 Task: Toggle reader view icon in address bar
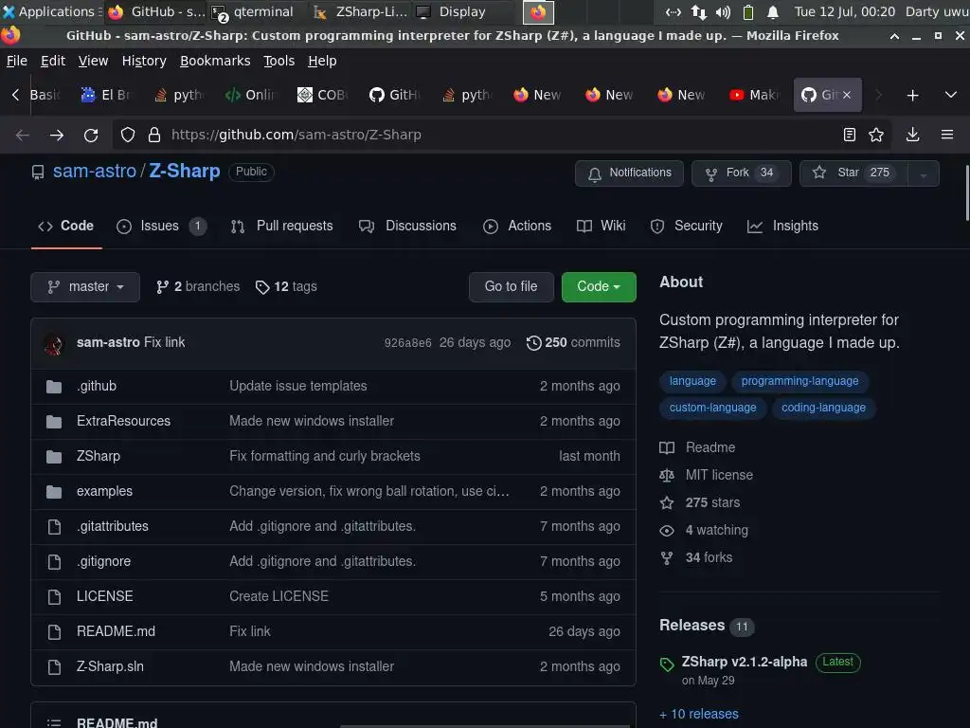click(850, 135)
